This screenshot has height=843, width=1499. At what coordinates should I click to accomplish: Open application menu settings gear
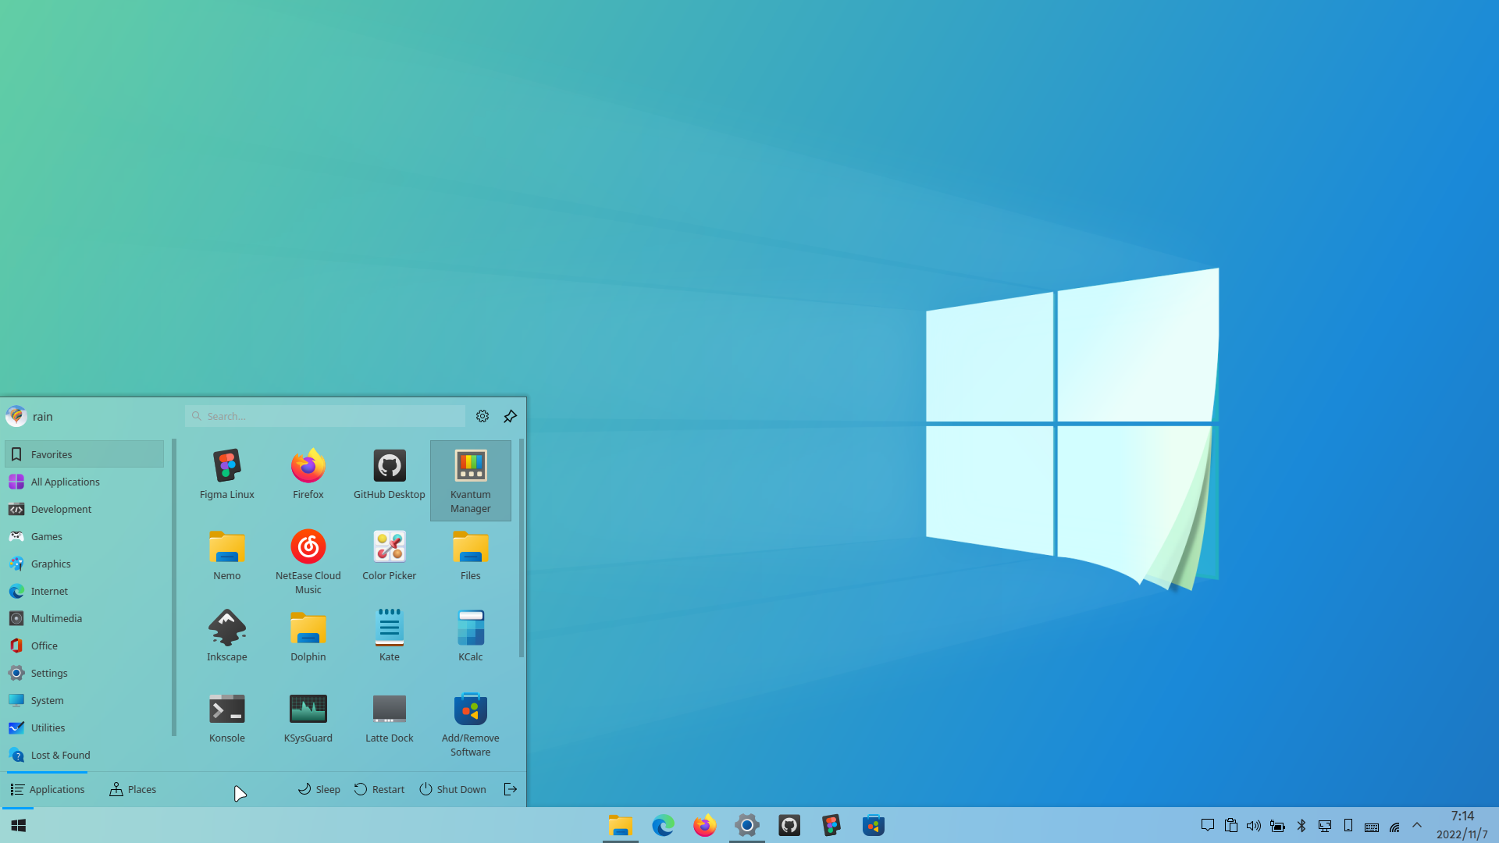[x=482, y=416]
